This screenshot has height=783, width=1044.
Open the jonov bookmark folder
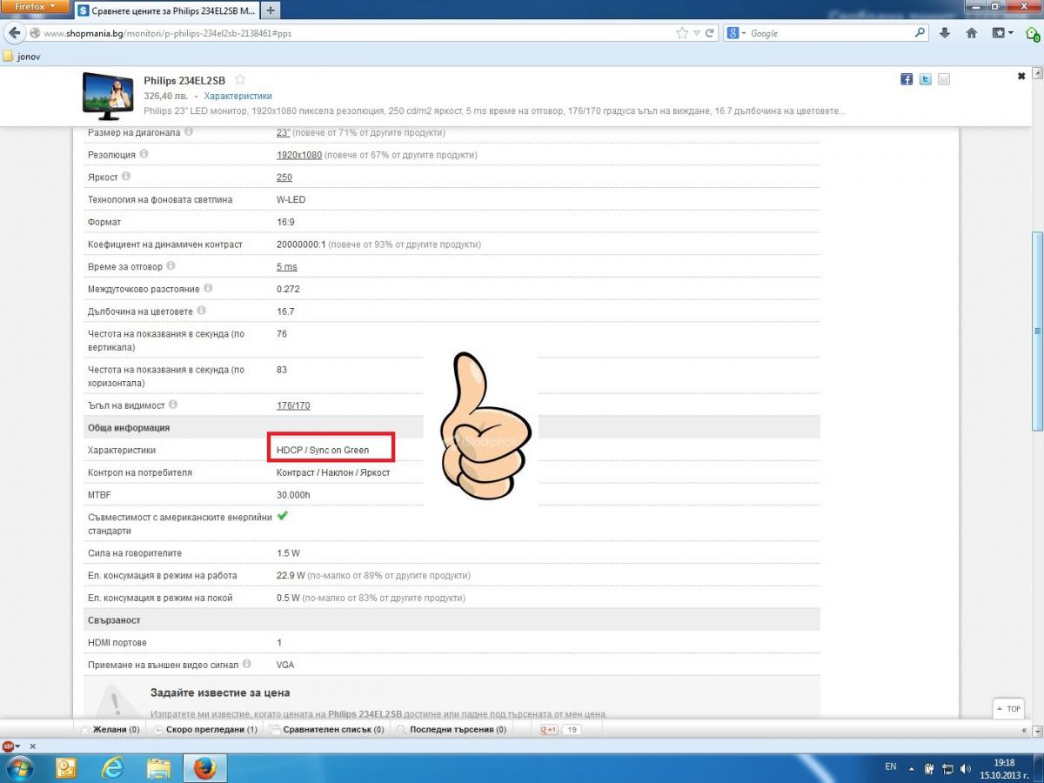[22, 56]
